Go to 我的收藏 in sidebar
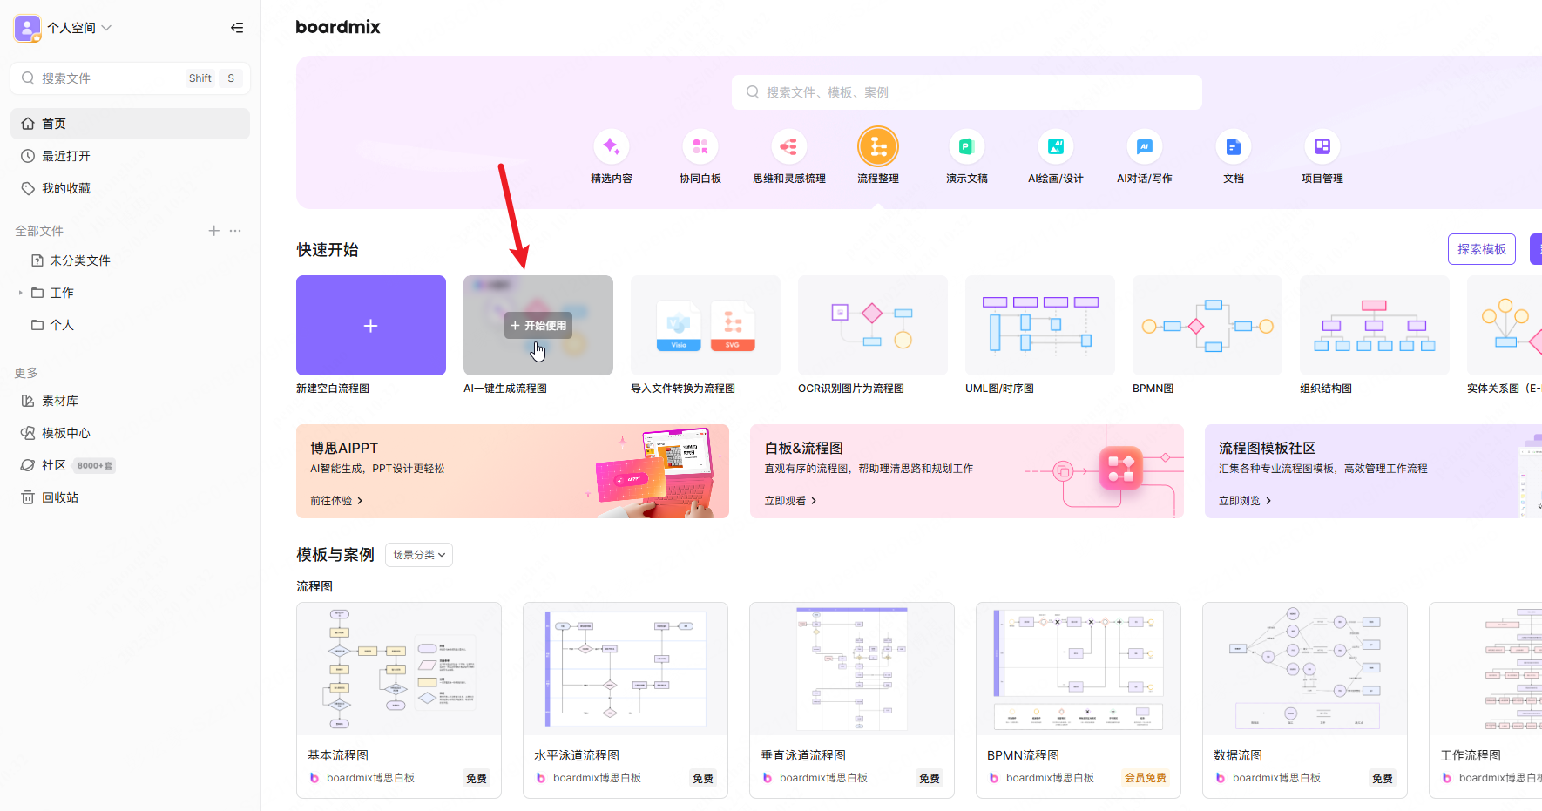1542x811 pixels. (x=130, y=188)
